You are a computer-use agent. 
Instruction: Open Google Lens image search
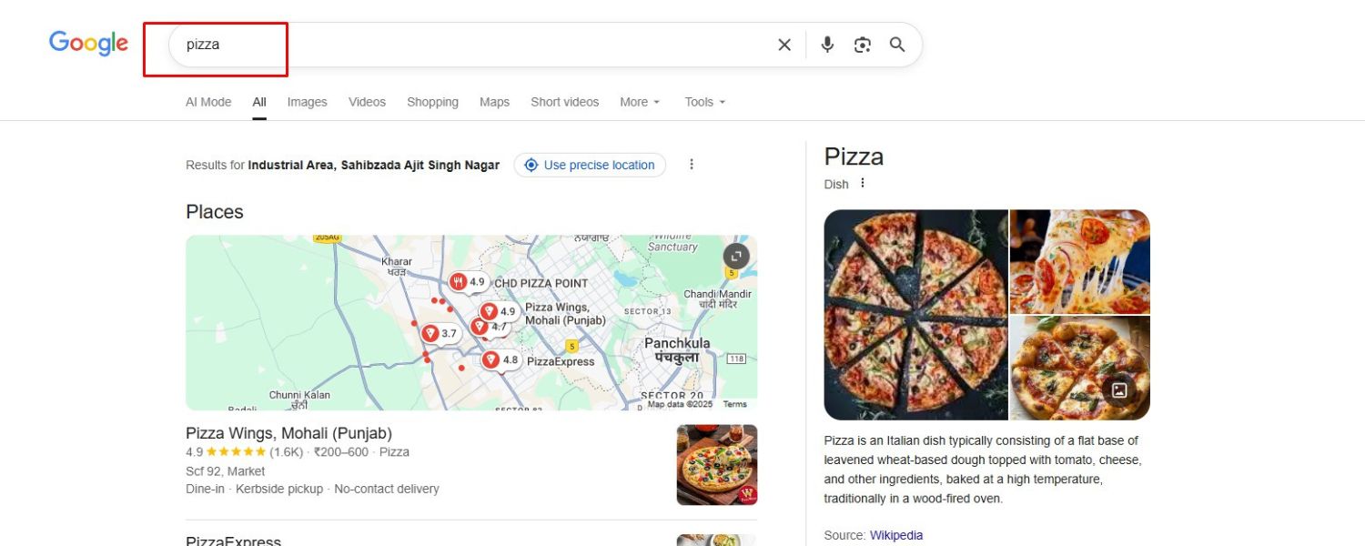point(862,45)
